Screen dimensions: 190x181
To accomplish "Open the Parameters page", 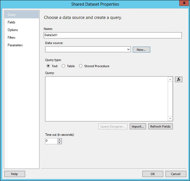I will (x=15, y=45).
